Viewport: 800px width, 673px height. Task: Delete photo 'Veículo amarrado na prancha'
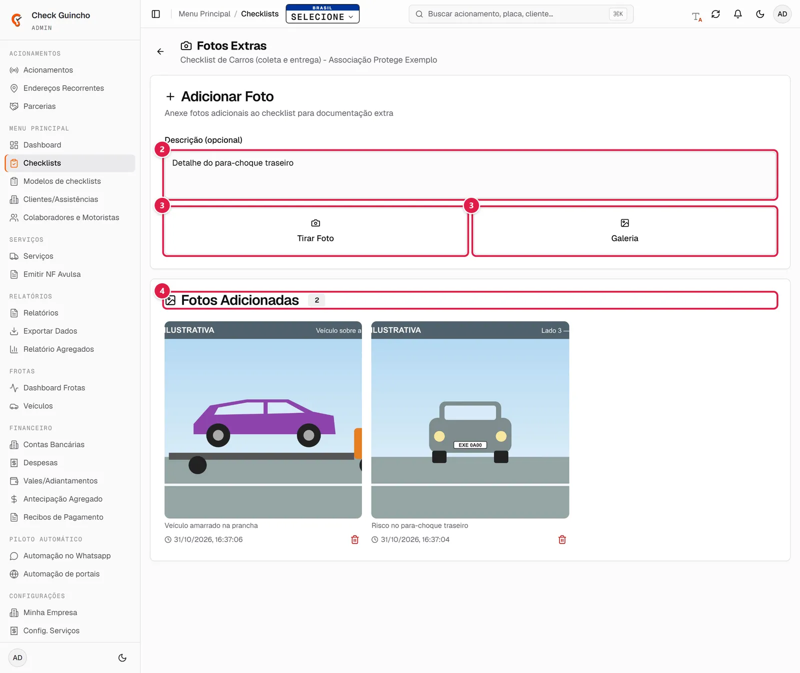[x=355, y=540]
